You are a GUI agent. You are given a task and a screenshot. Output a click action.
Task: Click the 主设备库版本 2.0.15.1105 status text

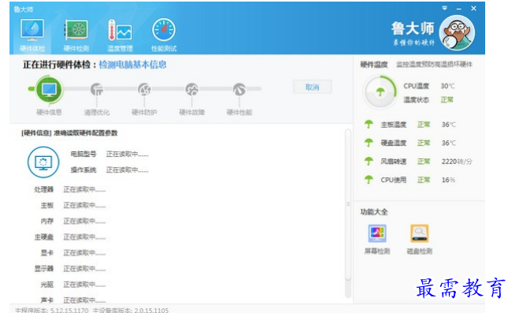pos(131,310)
